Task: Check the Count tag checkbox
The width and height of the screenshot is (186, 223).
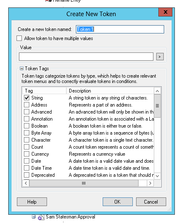Action: [x=26, y=147]
